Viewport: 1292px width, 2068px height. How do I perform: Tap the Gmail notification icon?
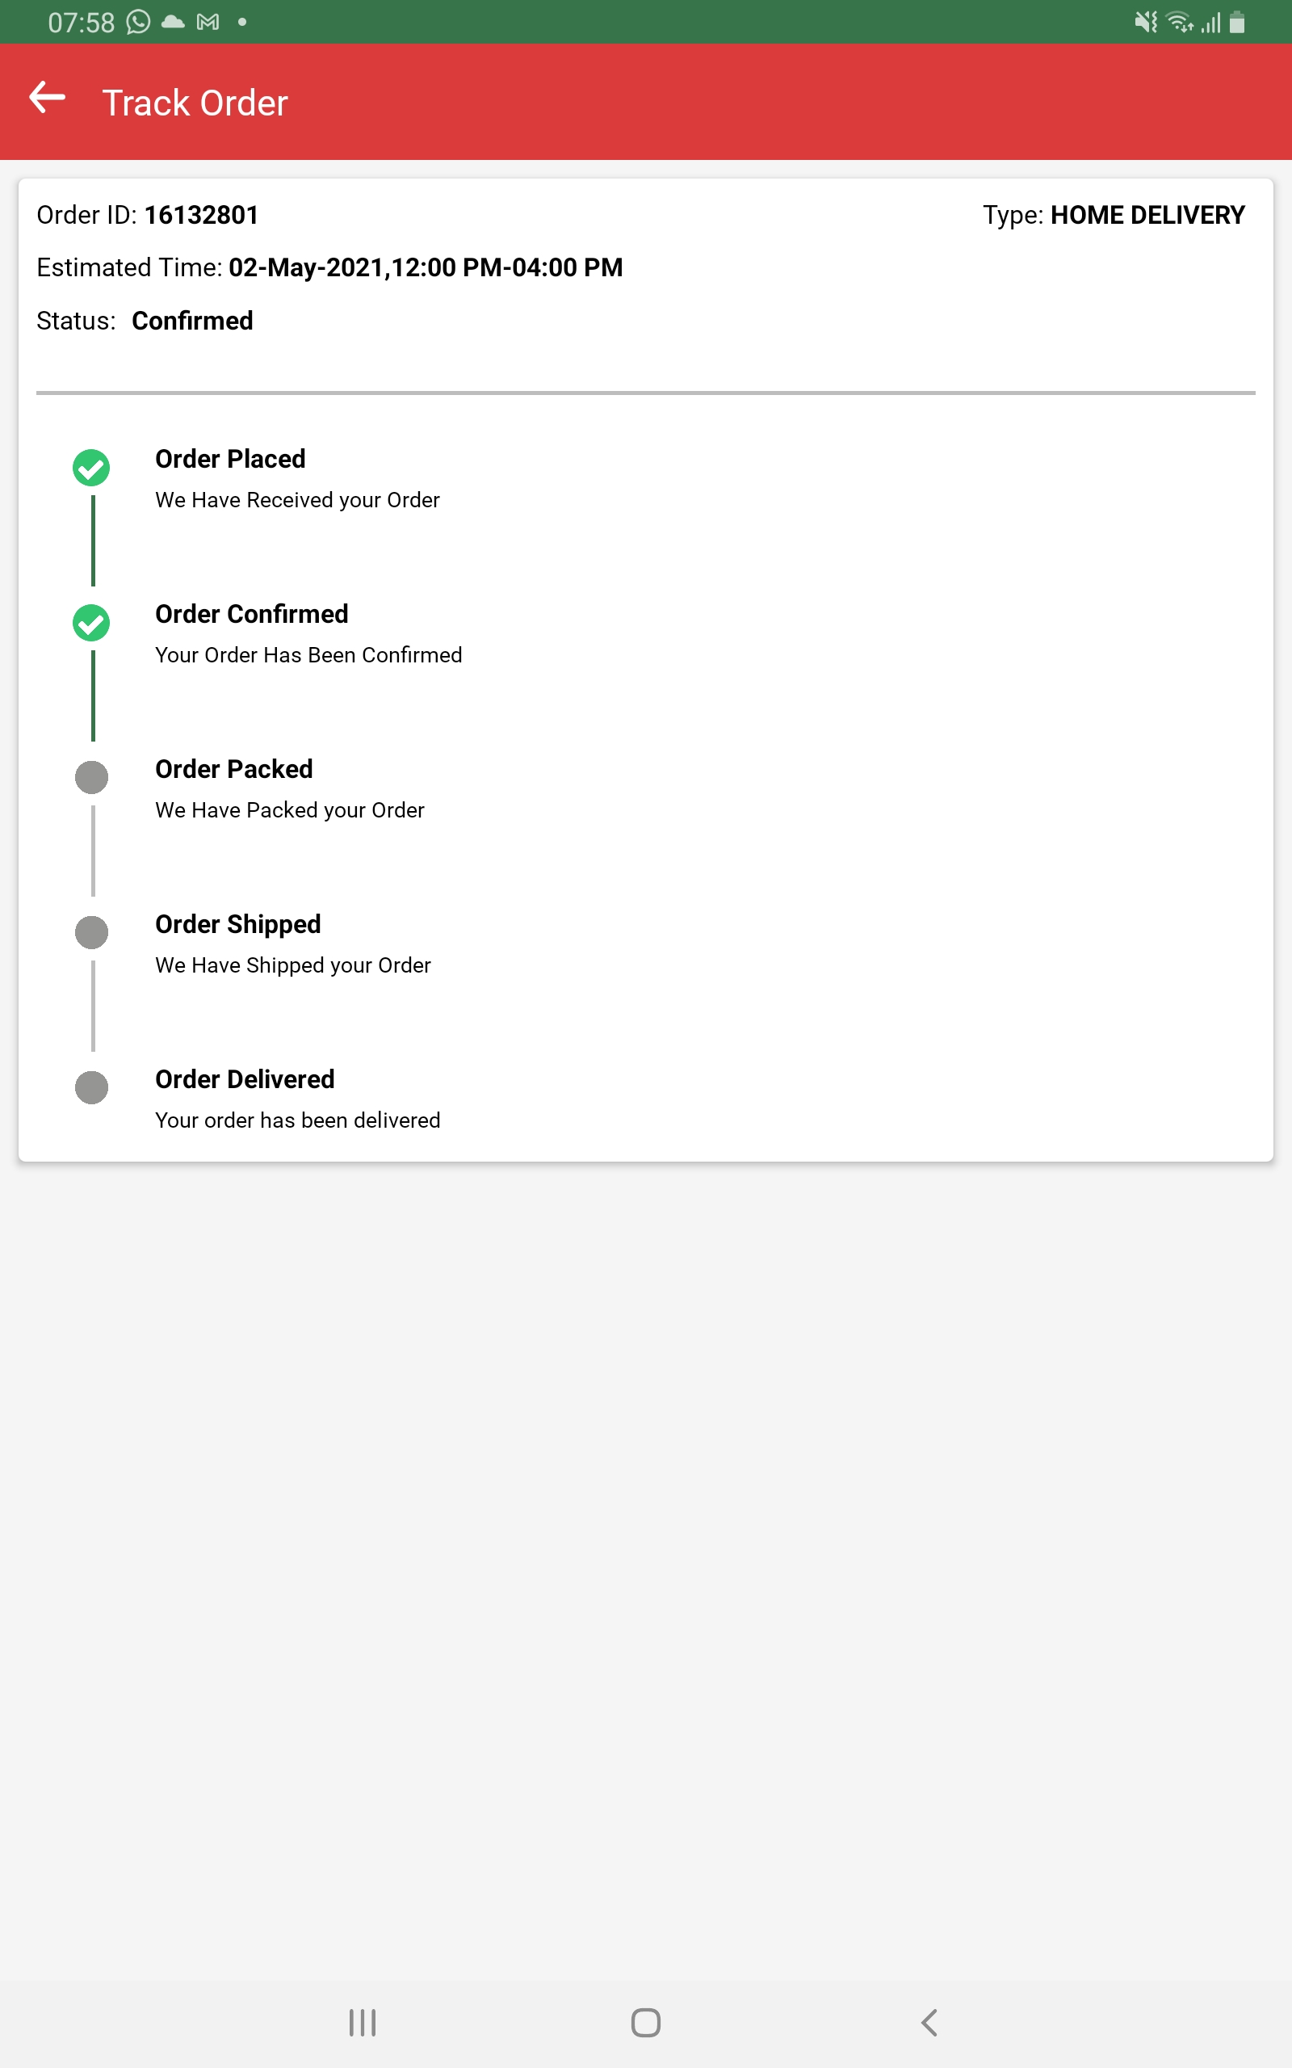(x=208, y=23)
